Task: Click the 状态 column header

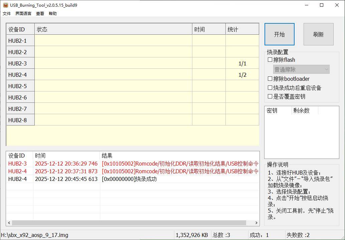Action: click(x=113, y=29)
